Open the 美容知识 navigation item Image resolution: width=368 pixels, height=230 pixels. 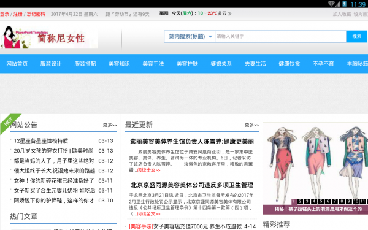119,64
